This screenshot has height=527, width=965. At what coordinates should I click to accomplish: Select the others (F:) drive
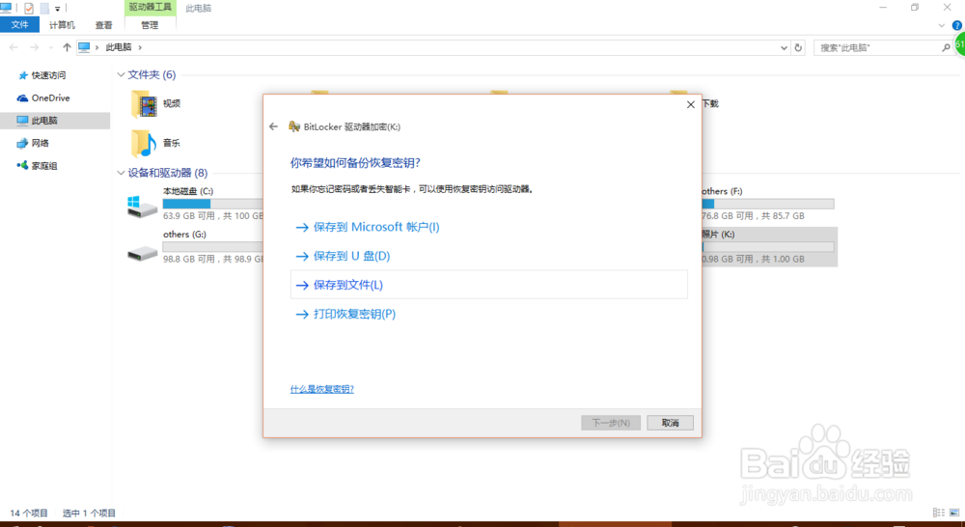click(768, 204)
